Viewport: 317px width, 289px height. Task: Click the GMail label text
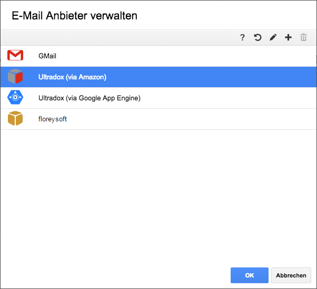click(47, 56)
